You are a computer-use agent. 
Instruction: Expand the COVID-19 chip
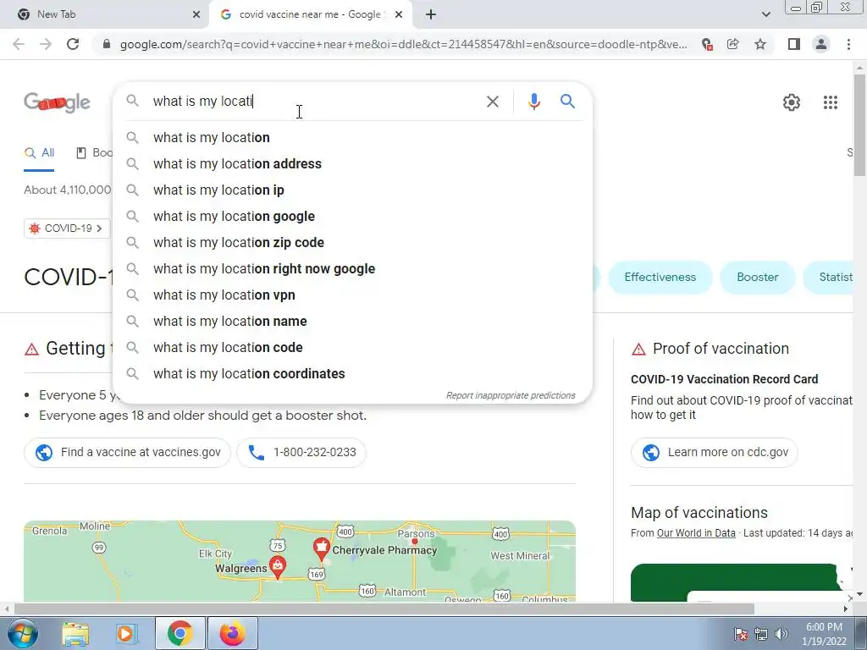67,229
